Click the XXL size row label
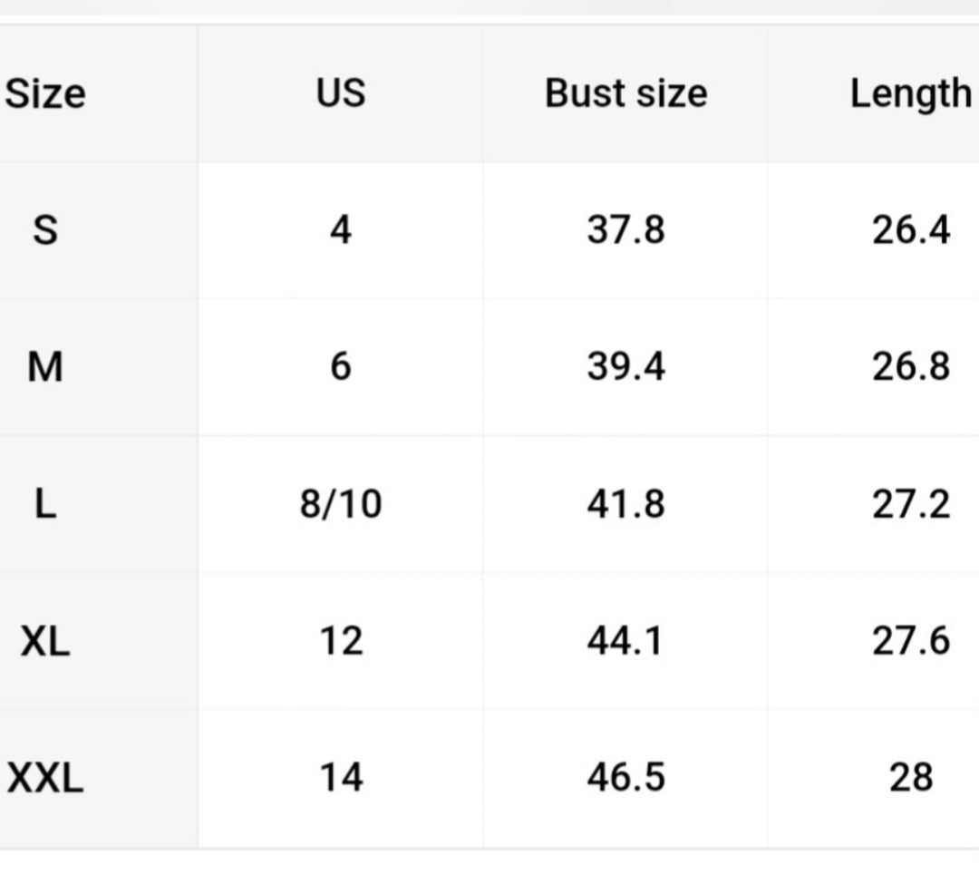This screenshot has height=884, width=979. coord(45,778)
